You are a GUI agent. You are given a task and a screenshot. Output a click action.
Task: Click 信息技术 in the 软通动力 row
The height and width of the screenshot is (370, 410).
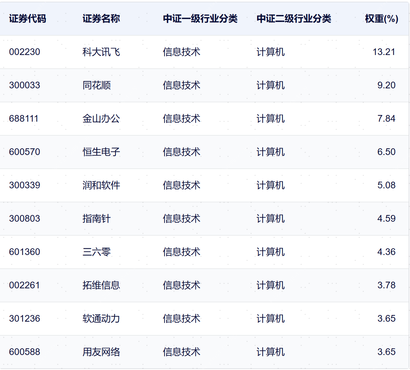coord(182,319)
